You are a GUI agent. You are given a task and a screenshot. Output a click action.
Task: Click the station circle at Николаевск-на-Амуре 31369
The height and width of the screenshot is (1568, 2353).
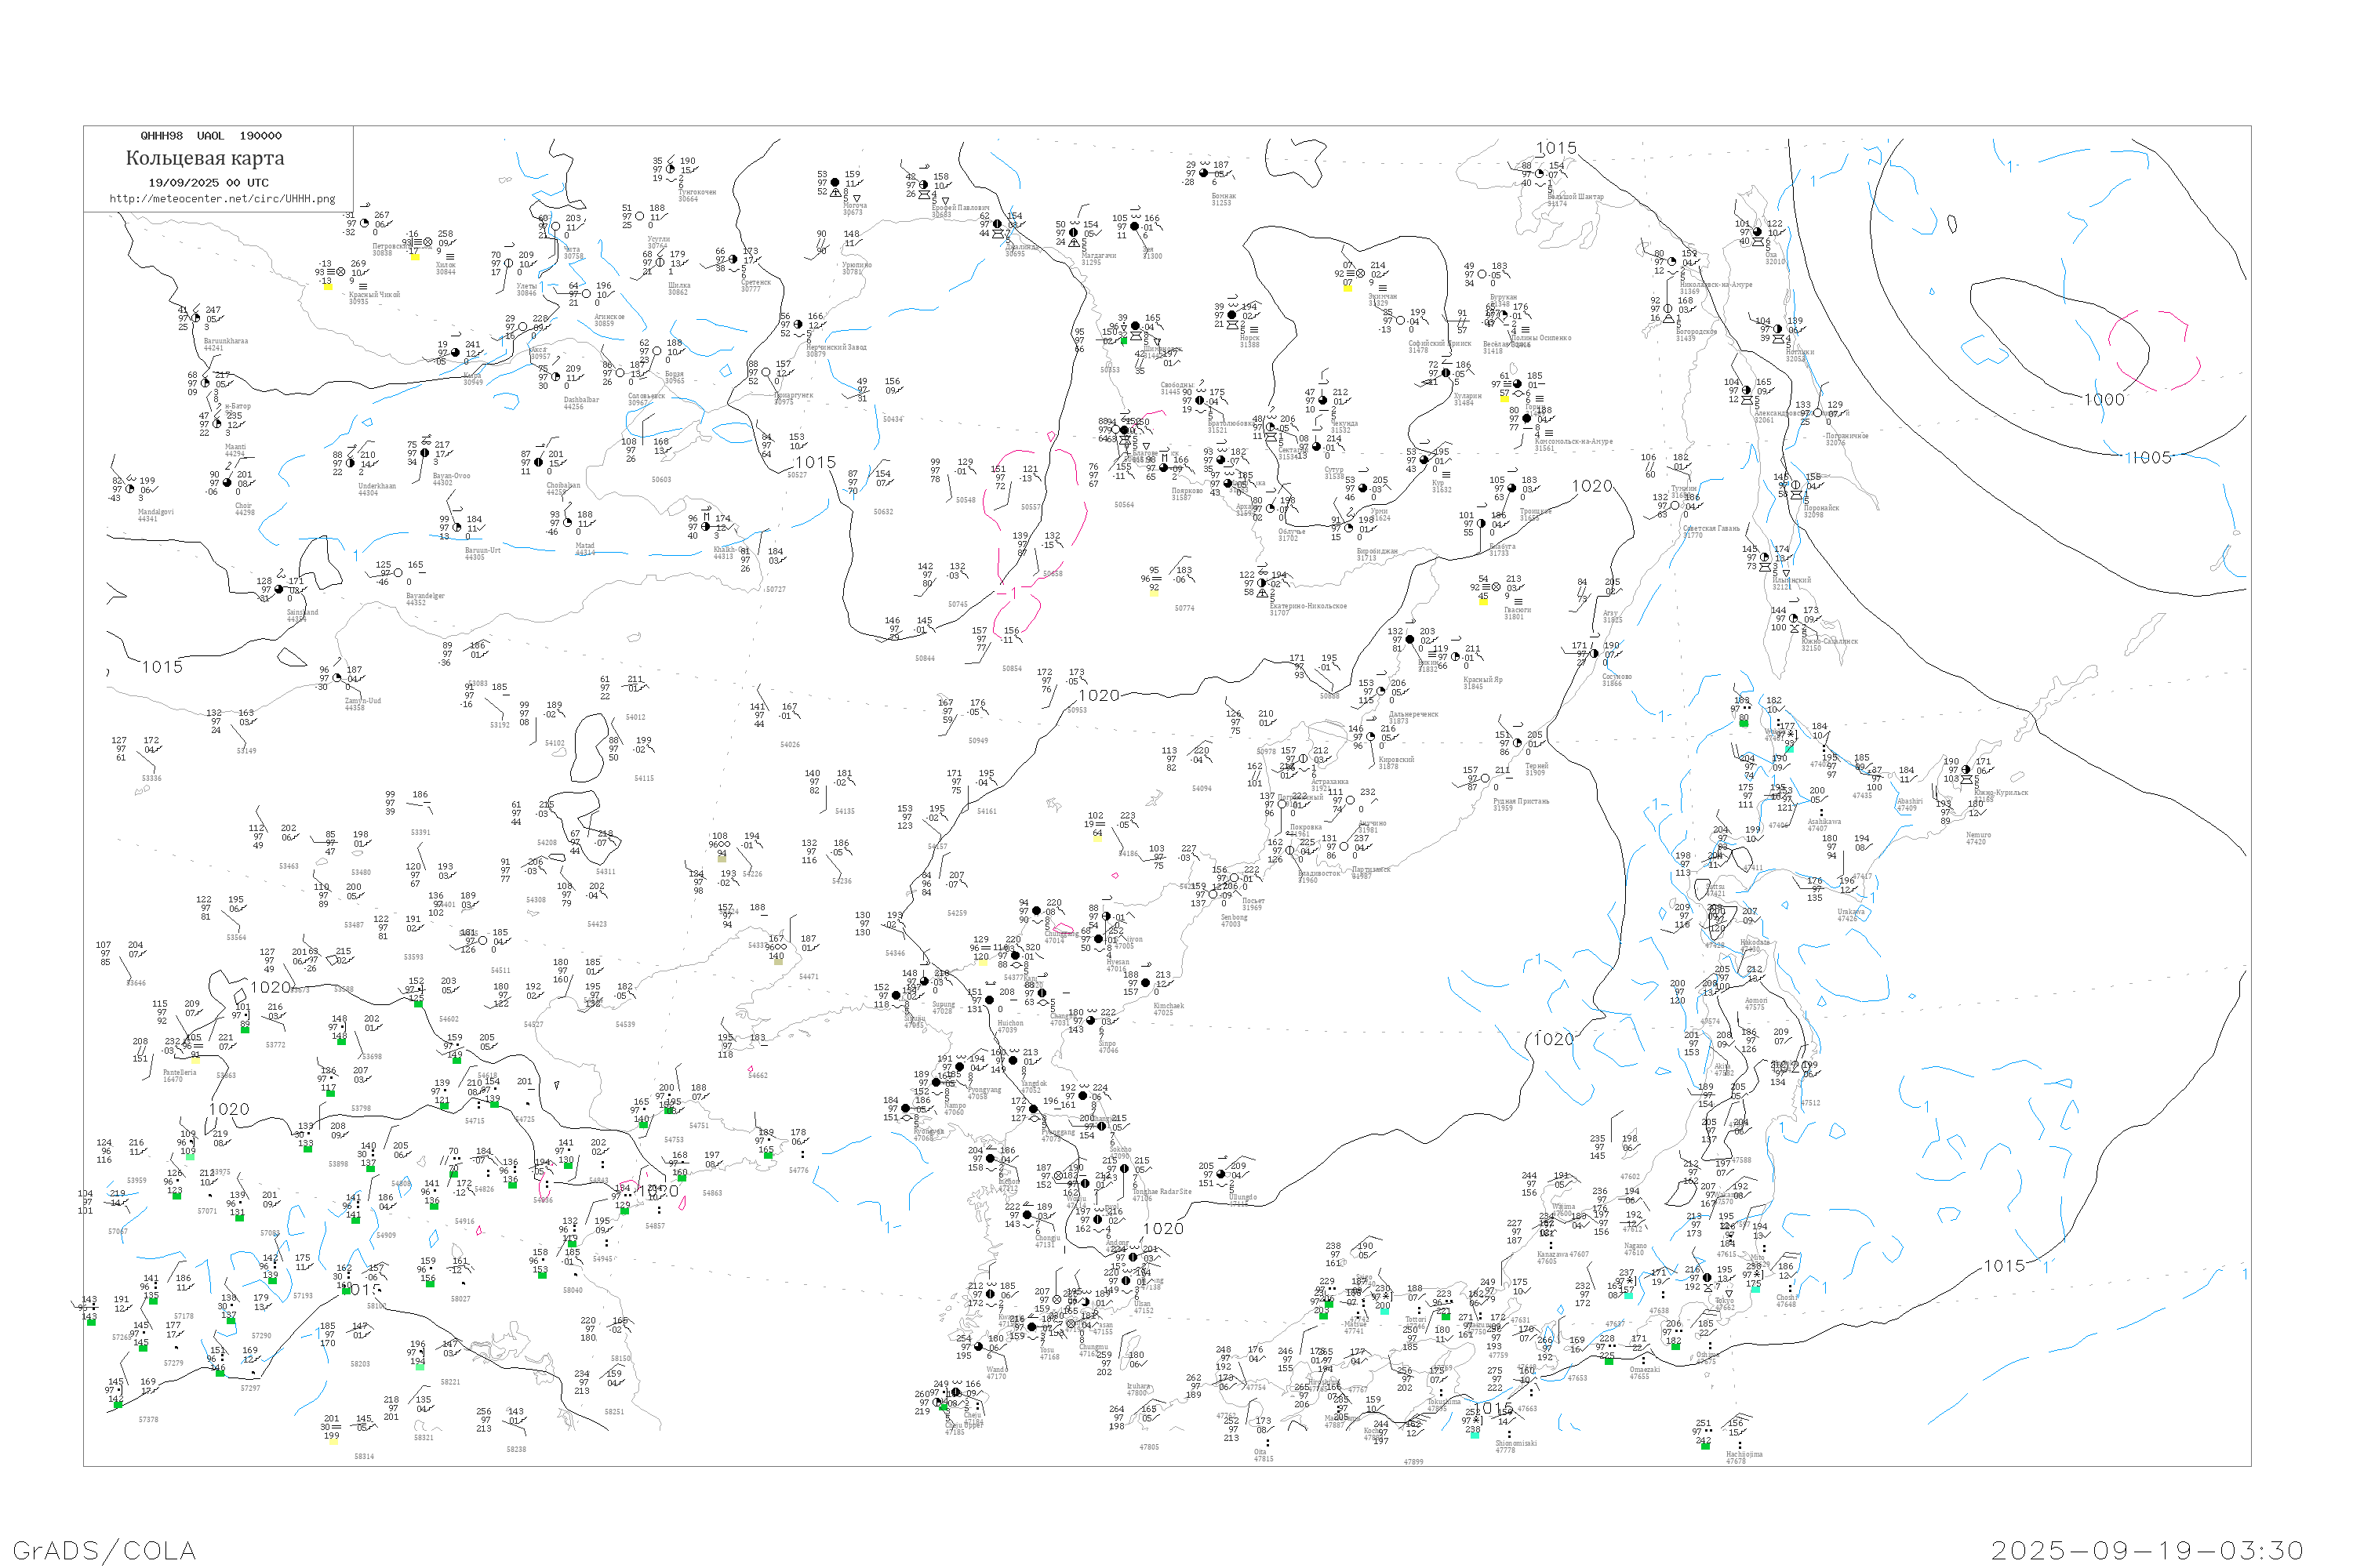pos(1673,262)
